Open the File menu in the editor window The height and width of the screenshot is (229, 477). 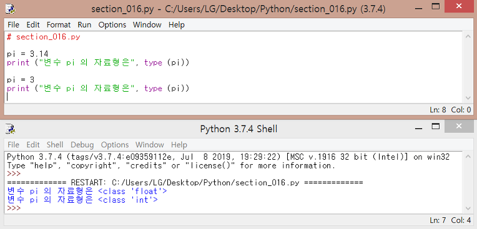pyautogui.click(x=13, y=24)
